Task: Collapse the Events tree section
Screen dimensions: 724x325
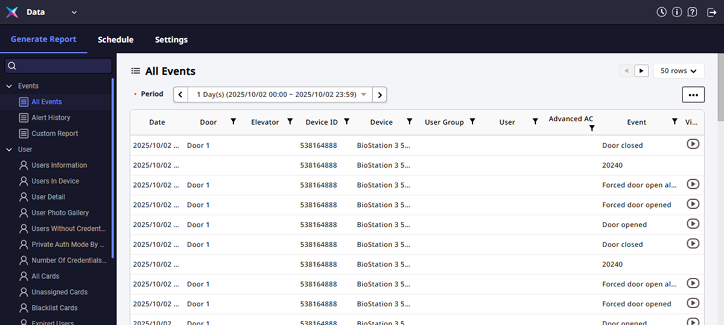Action: (9, 86)
